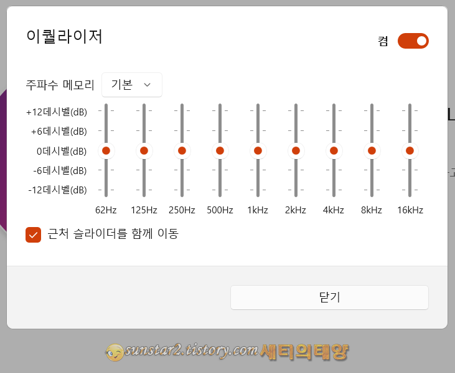Click the -12데시벨(dB) scale label
455x373 pixels.
(57, 190)
